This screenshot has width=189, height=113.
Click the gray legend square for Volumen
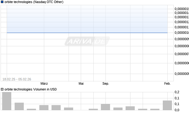tap(2, 89)
